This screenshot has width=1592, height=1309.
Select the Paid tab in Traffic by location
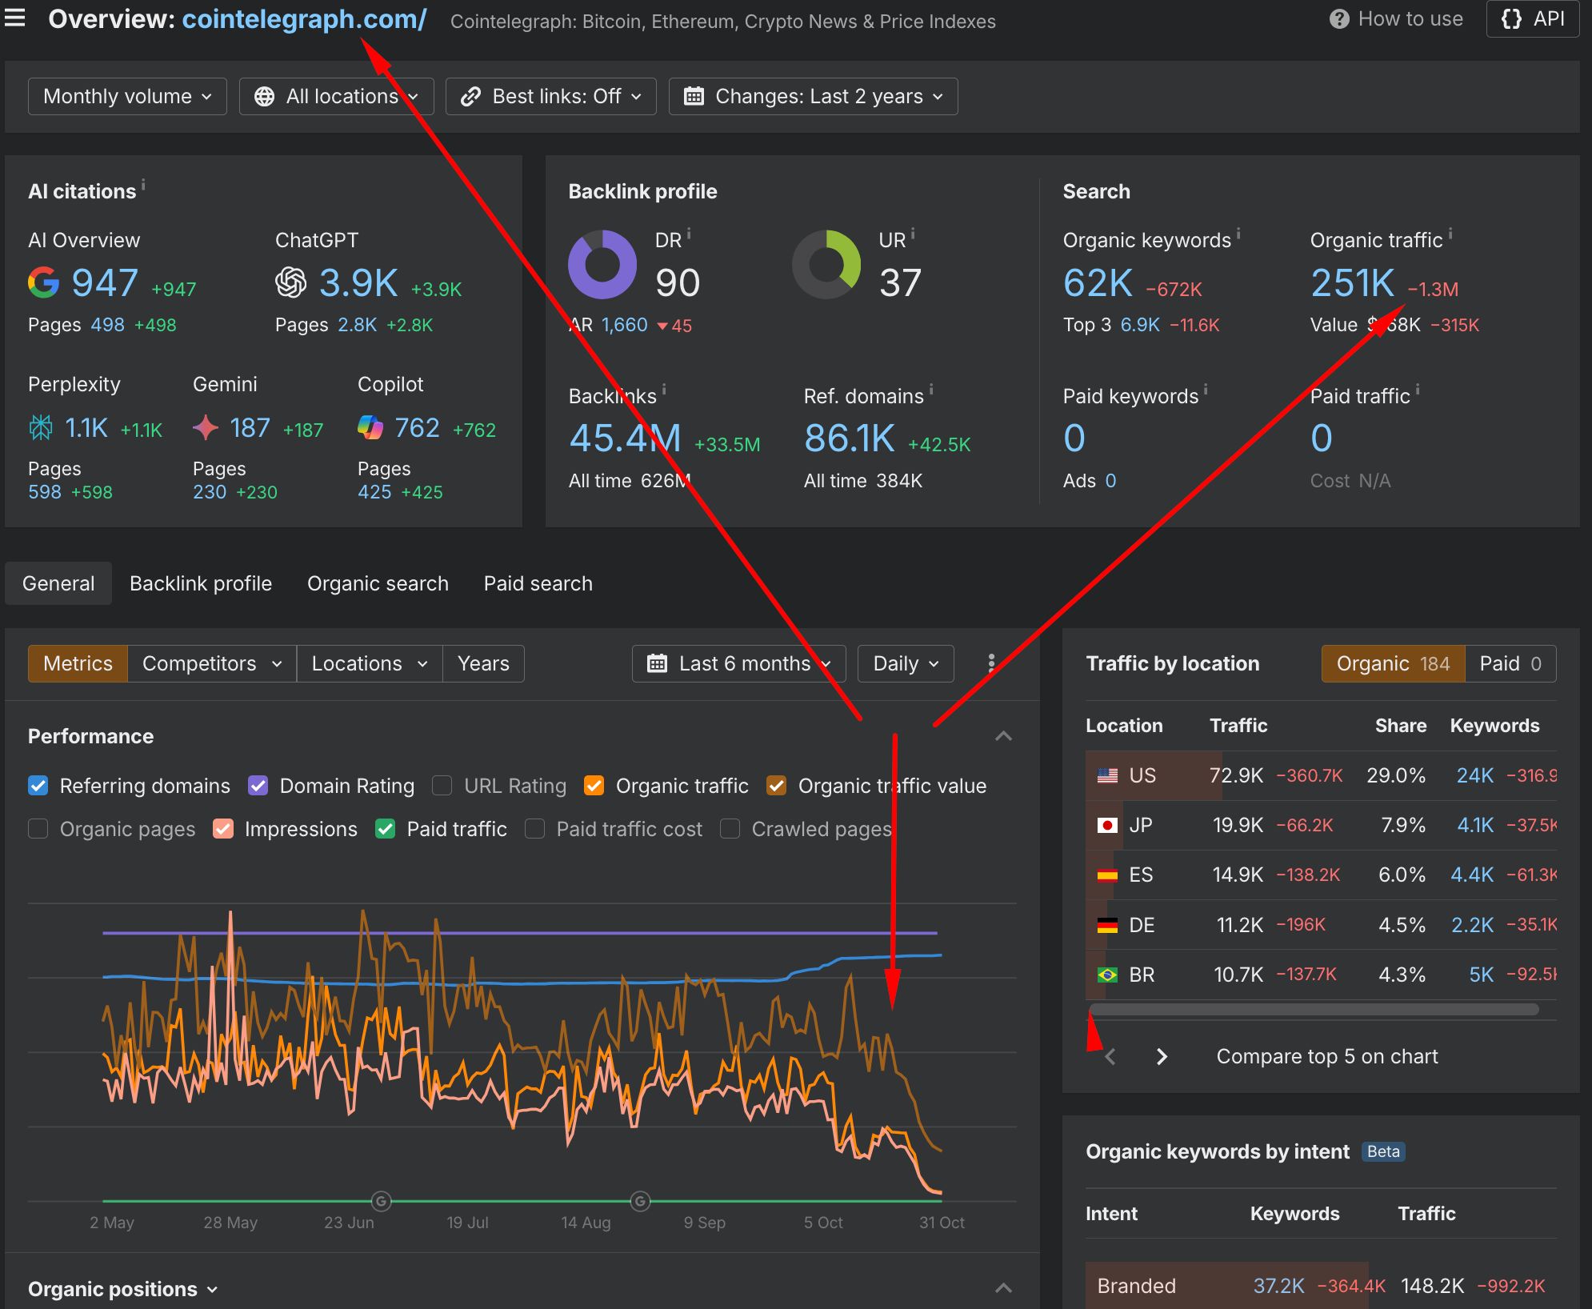(x=1509, y=663)
